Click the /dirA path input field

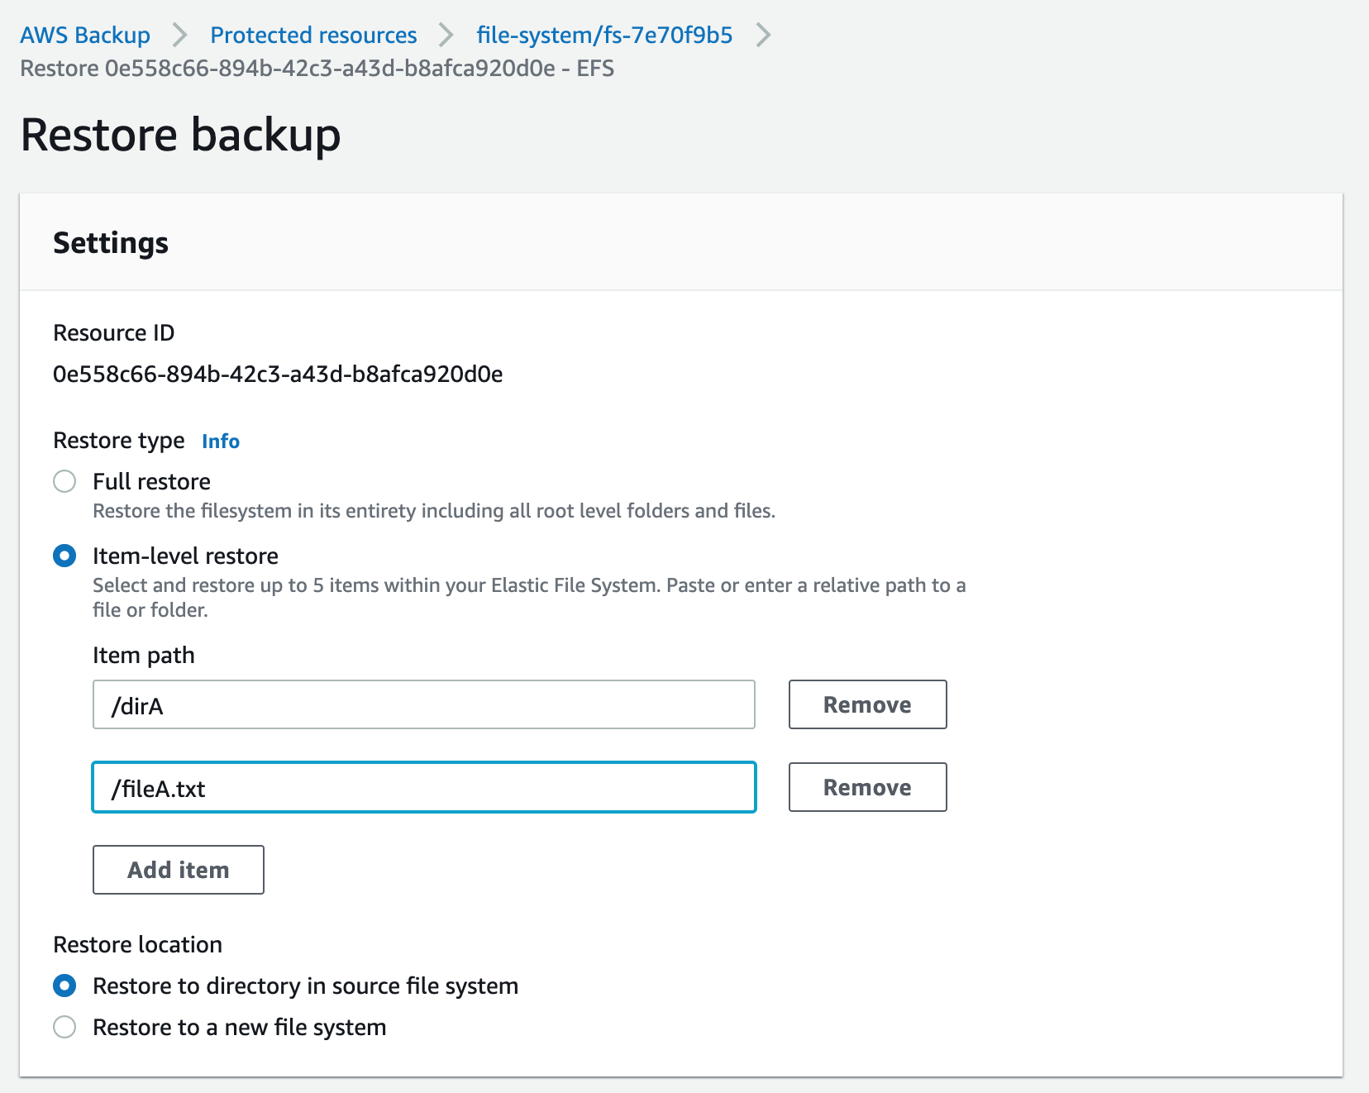point(423,704)
